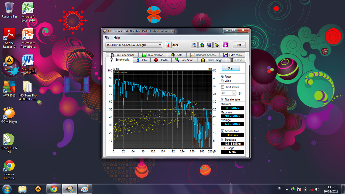Click the save screenshot floppy icon
This screenshot has height=194, width=345.
tap(209, 45)
